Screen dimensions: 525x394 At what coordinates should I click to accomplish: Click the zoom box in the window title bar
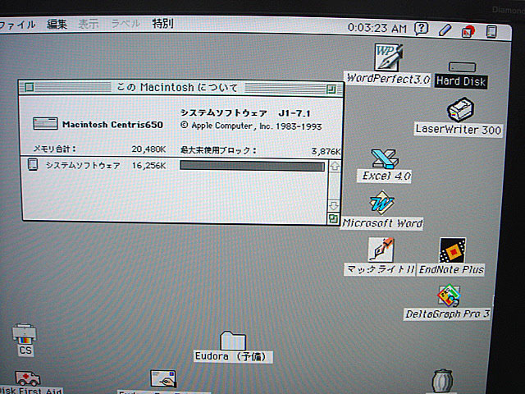click(331, 89)
